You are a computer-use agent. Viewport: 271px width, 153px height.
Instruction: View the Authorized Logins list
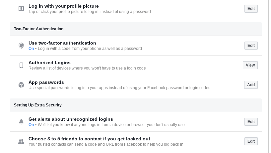[x=250, y=65]
